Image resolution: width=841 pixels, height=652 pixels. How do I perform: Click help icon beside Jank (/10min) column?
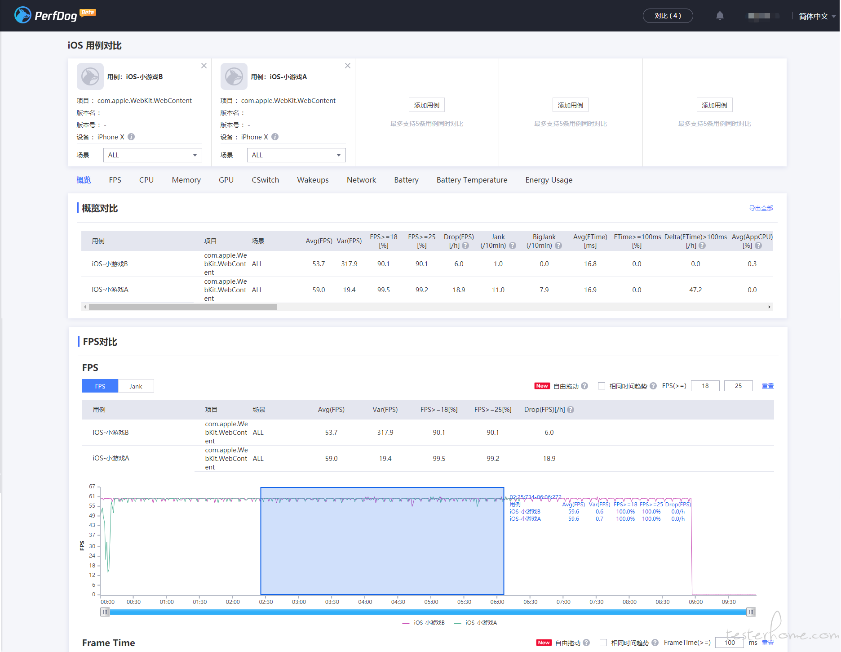(513, 246)
